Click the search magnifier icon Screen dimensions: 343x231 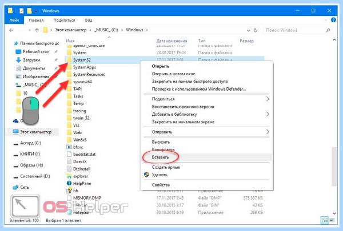[x=328, y=30]
